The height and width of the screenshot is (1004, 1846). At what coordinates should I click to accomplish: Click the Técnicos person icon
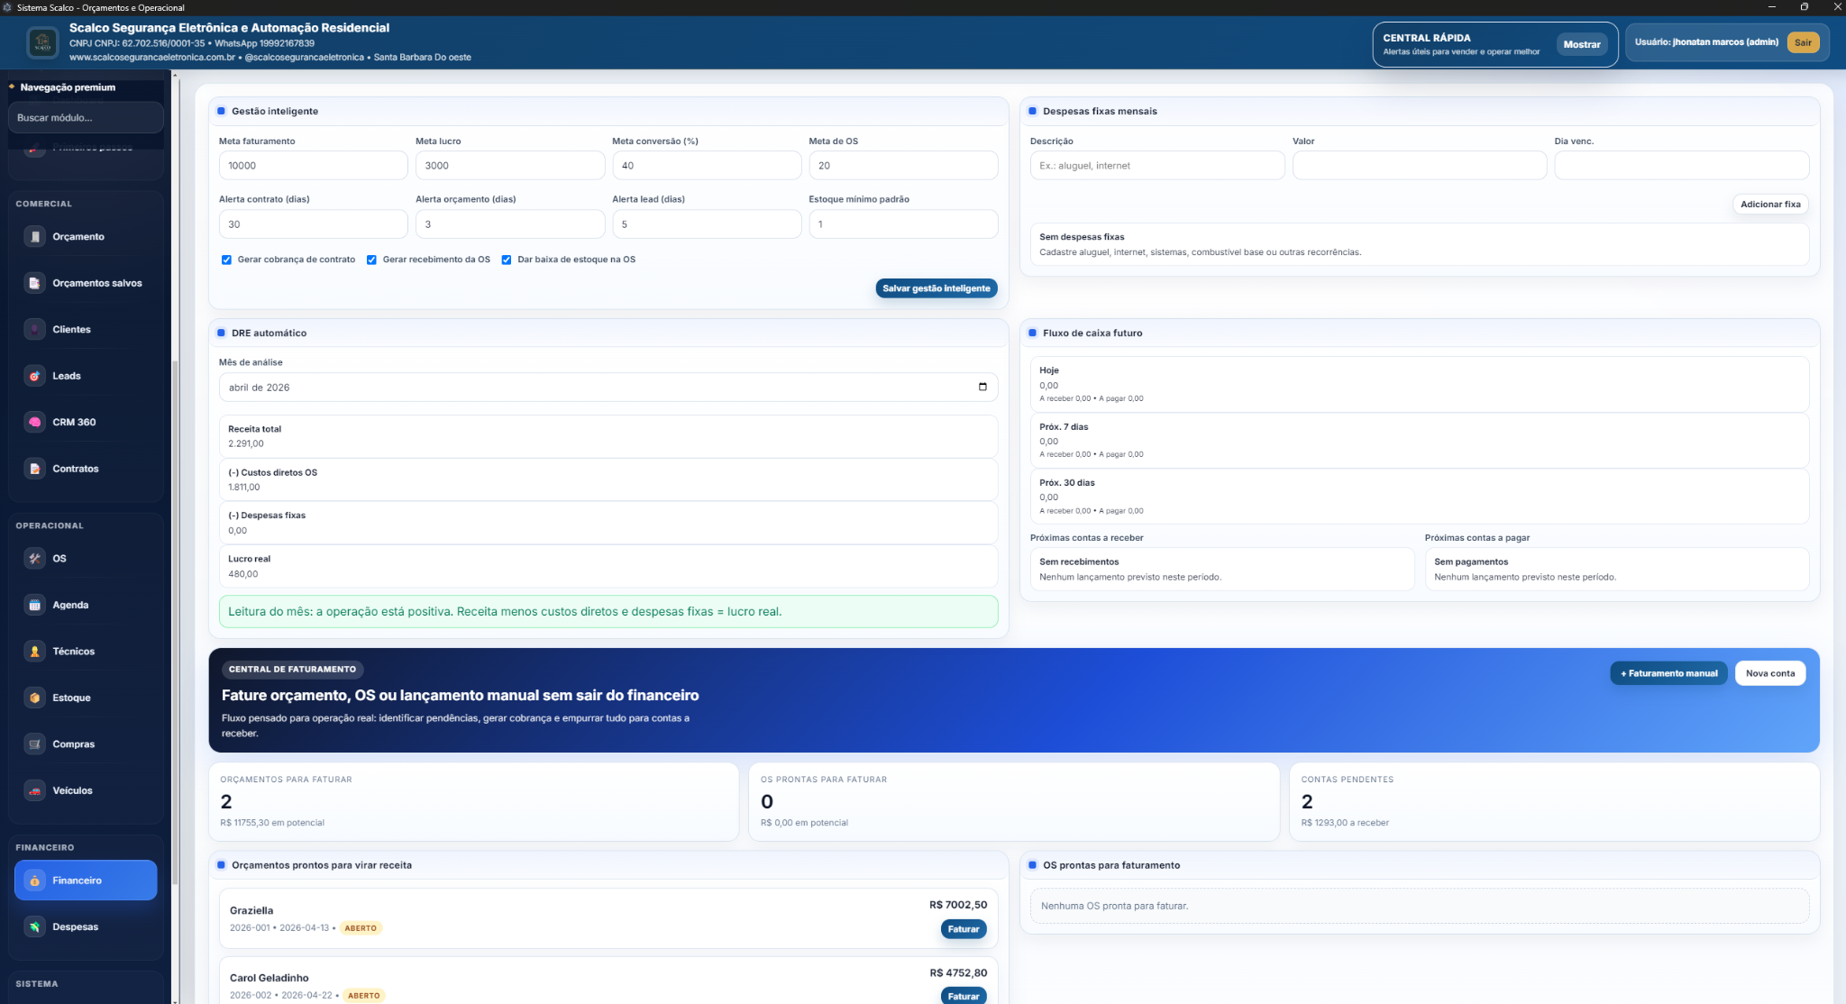pyautogui.click(x=34, y=652)
